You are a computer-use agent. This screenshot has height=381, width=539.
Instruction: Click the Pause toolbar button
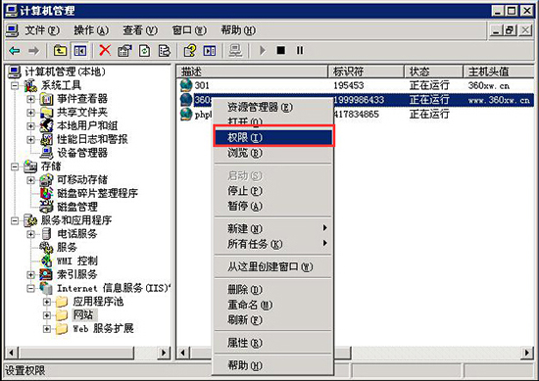click(x=300, y=51)
